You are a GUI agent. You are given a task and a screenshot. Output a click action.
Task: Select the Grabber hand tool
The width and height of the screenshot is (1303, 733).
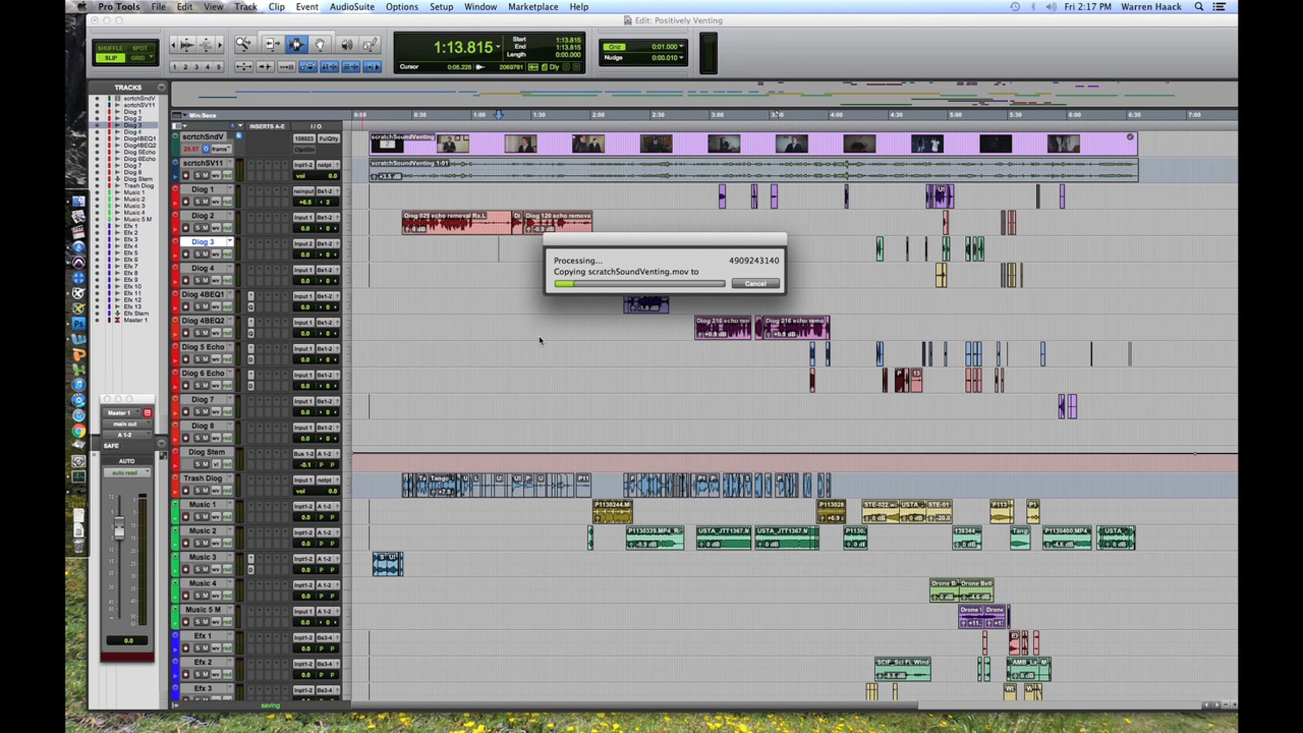tap(320, 45)
